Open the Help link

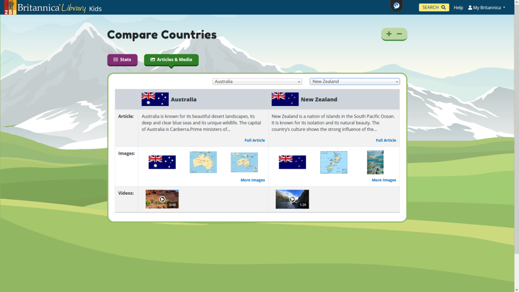click(x=458, y=8)
